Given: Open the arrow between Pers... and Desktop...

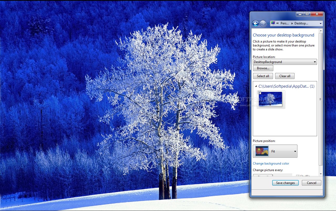Looking at the screenshot, I should [x=292, y=23].
